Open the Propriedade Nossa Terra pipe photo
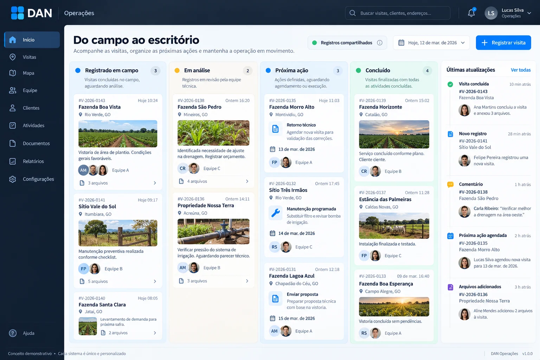Image resolution: width=540 pixels, height=360 pixels. pos(213,231)
